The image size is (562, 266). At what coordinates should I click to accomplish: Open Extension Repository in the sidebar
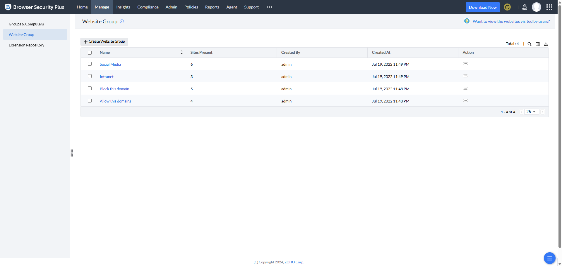pos(27,45)
